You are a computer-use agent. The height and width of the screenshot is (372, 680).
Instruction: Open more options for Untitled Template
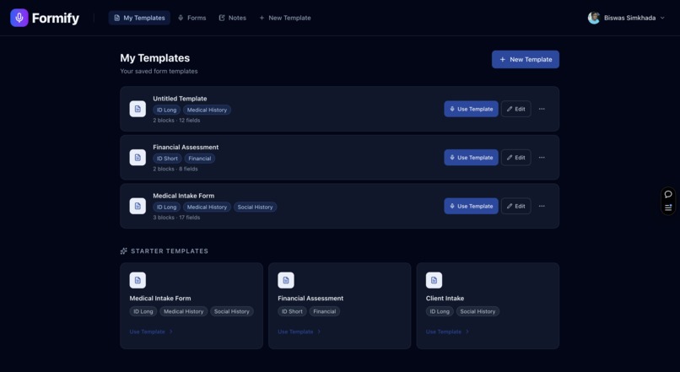pos(542,109)
